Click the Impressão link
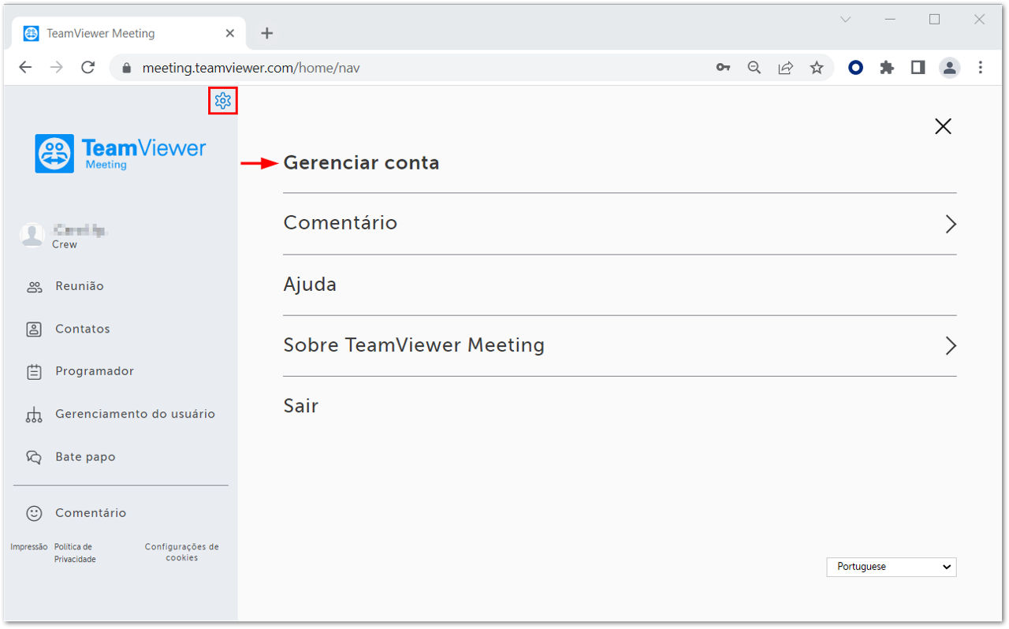The image size is (1009, 629). (29, 547)
